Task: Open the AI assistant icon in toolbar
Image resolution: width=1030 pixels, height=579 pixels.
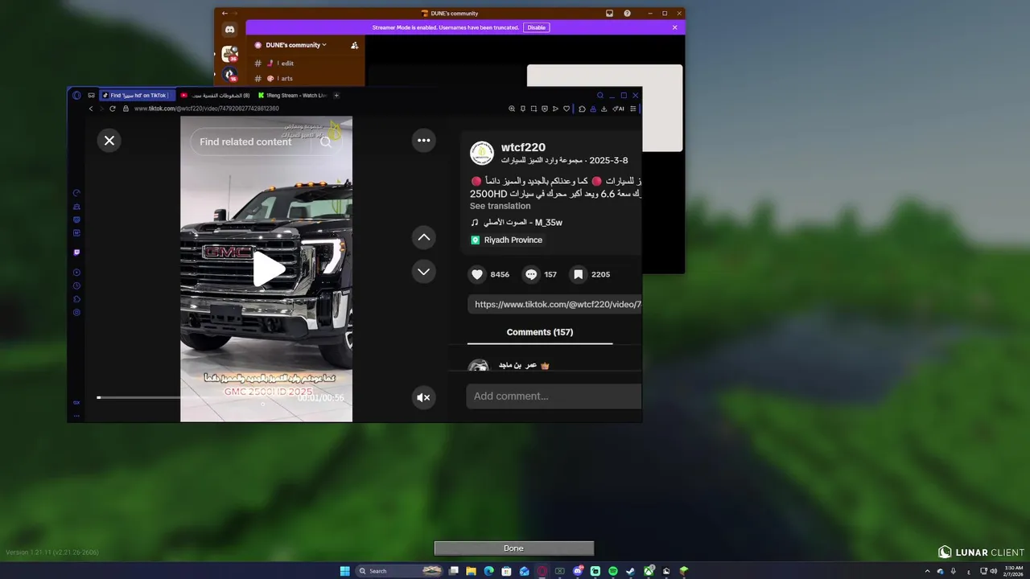Action: pos(618,109)
